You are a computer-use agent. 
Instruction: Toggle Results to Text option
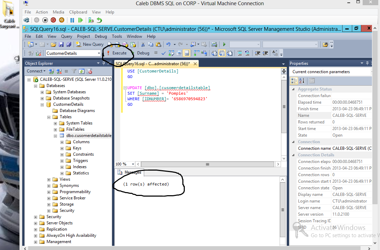214,53
